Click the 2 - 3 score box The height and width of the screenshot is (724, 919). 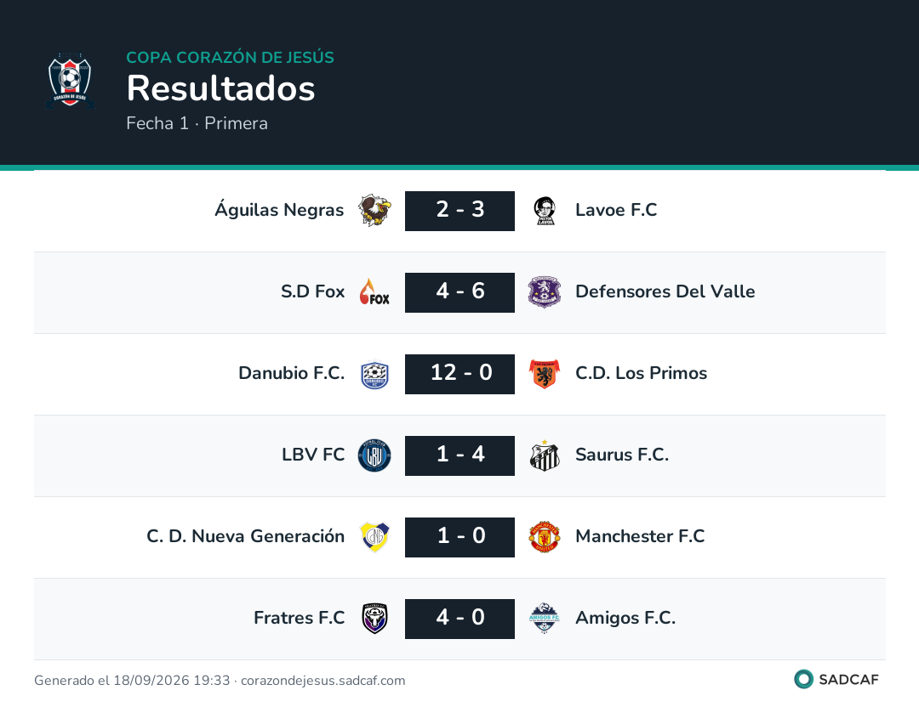coord(460,211)
